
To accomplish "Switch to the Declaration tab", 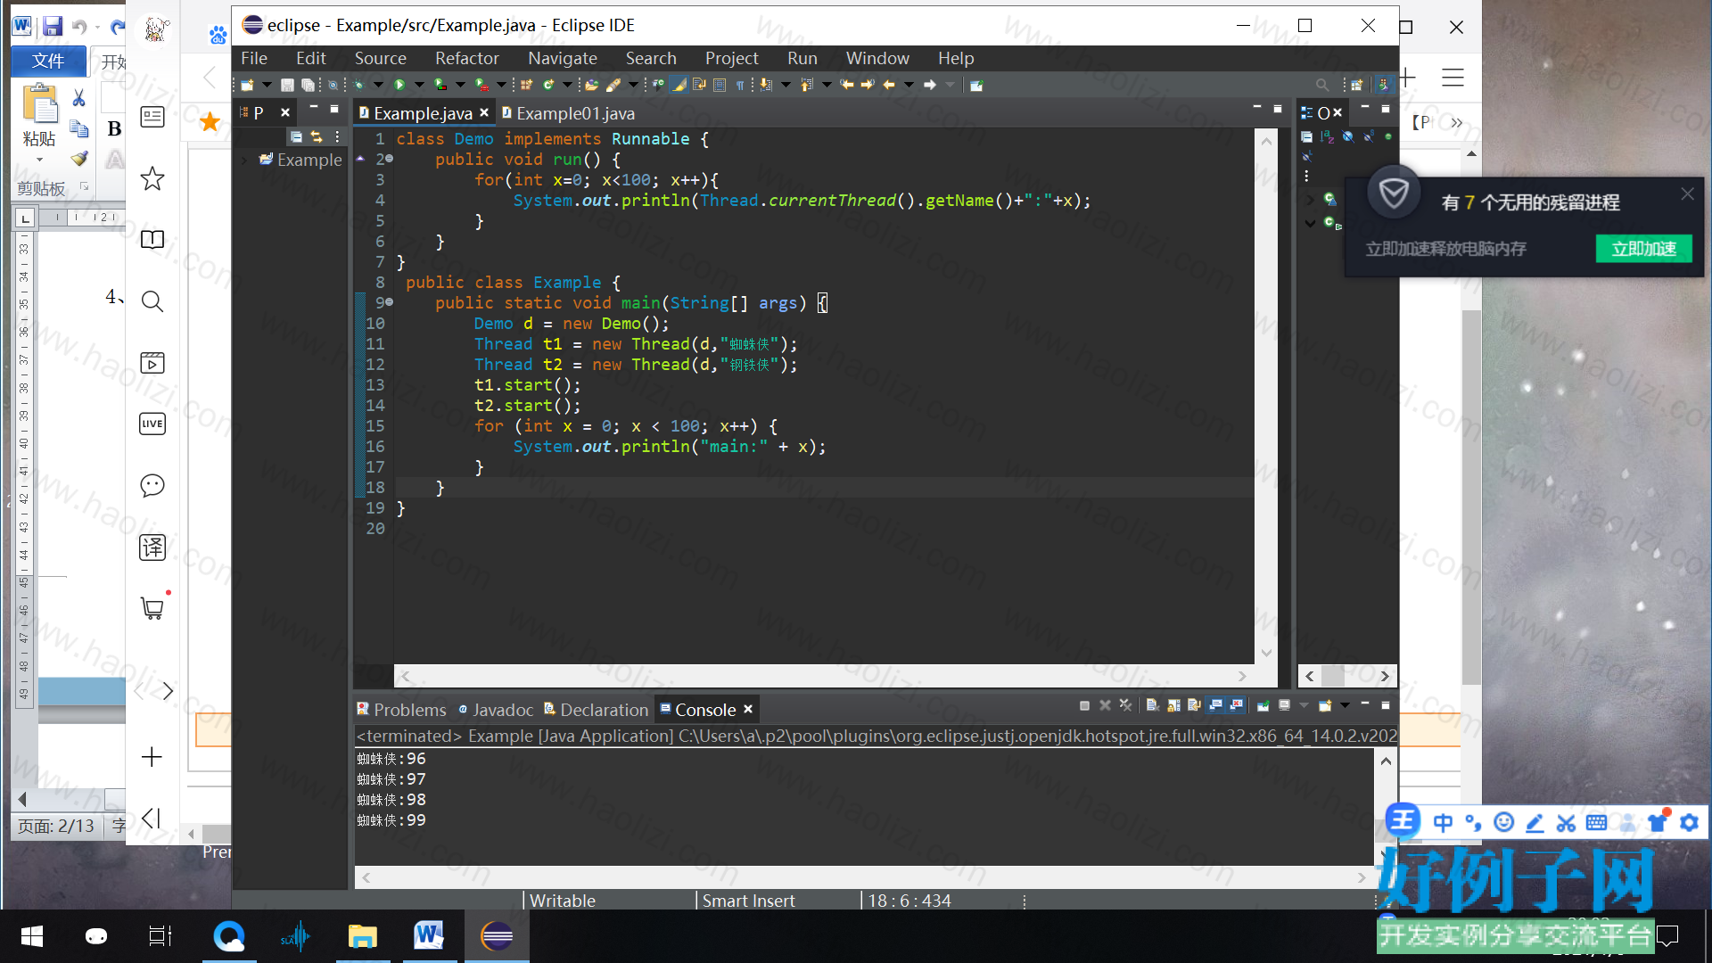I will tap(597, 710).
